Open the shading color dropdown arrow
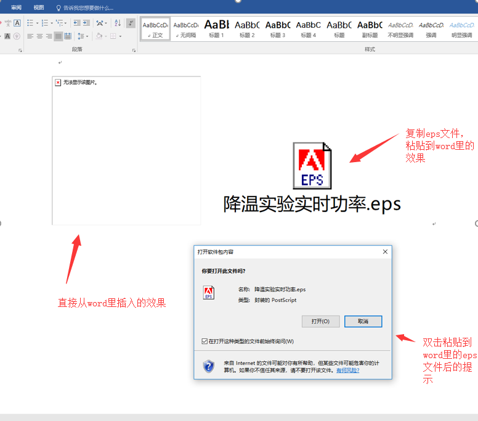Screen dimensions: 478x421 click(106, 36)
